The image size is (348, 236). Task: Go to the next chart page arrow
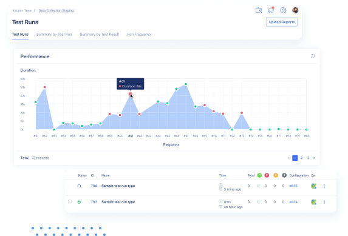click(314, 158)
